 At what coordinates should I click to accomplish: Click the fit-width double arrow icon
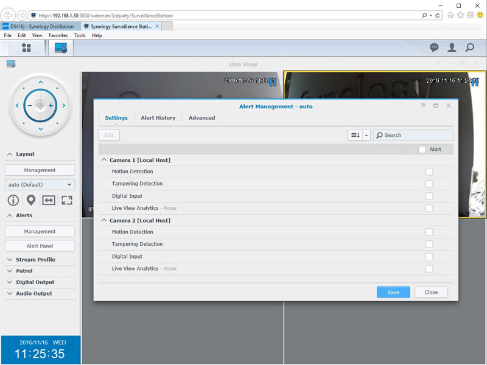(49, 200)
